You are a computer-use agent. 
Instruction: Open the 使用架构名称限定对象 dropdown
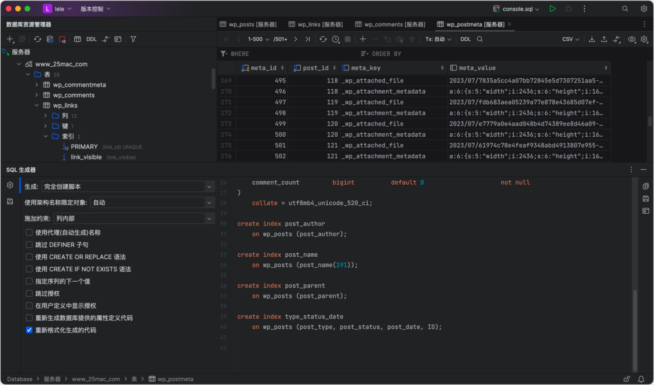152,203
